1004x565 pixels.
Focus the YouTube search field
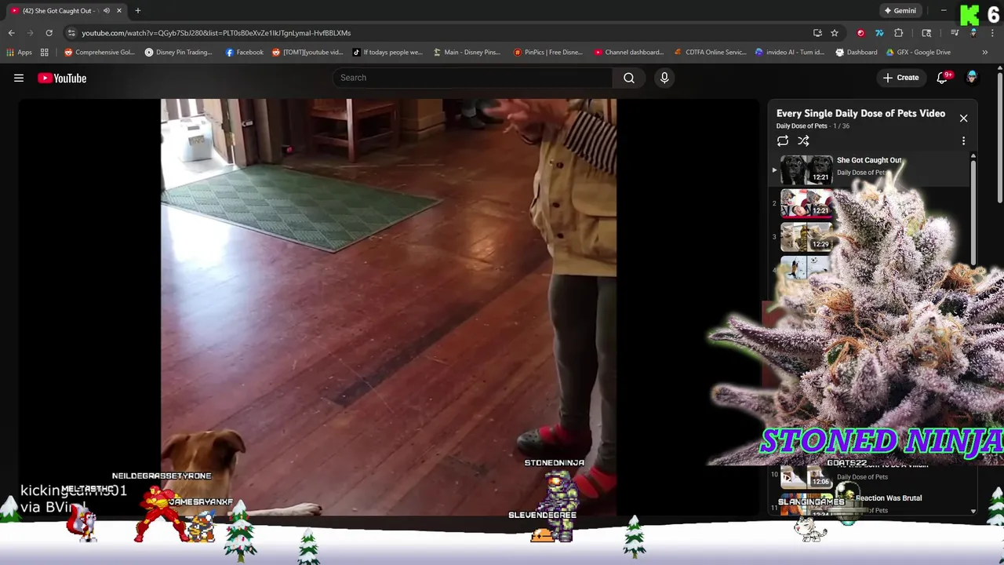[473, 78]
